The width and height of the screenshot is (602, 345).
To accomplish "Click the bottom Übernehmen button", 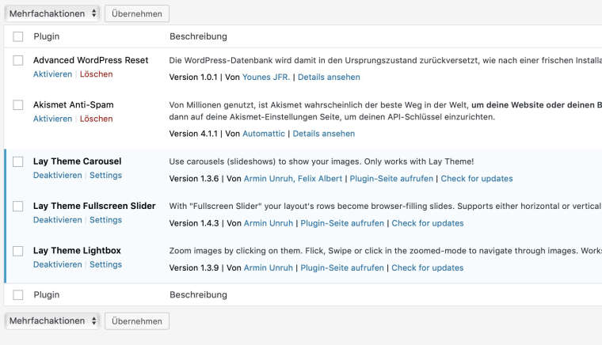I will tap(136, 320).
